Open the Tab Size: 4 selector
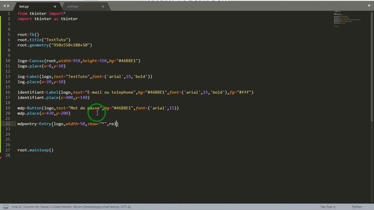This screenshot has height=210, width=374. pyautogui.click(x=327, y=206)
